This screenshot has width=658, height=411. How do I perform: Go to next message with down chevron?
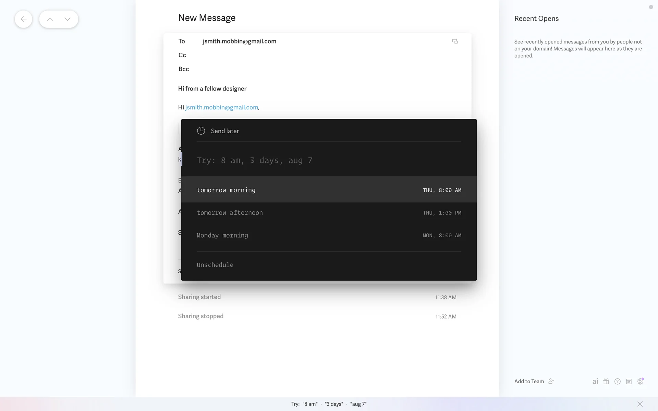point(67,19)
